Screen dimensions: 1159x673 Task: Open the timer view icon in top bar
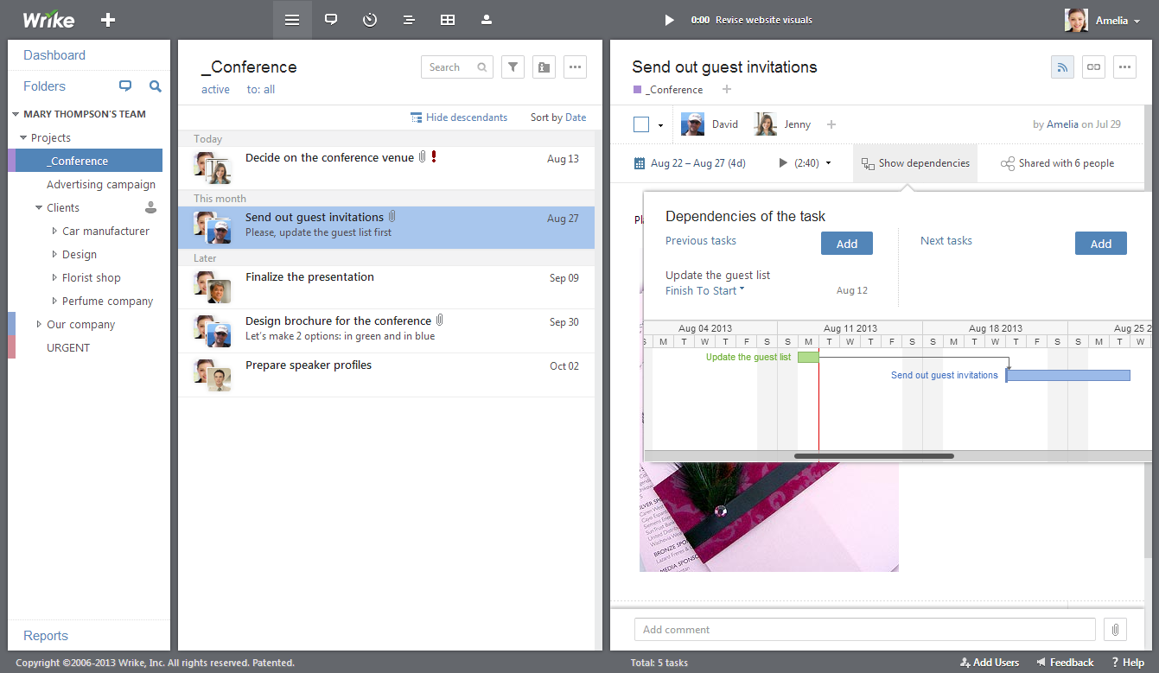tap(370, 20)
